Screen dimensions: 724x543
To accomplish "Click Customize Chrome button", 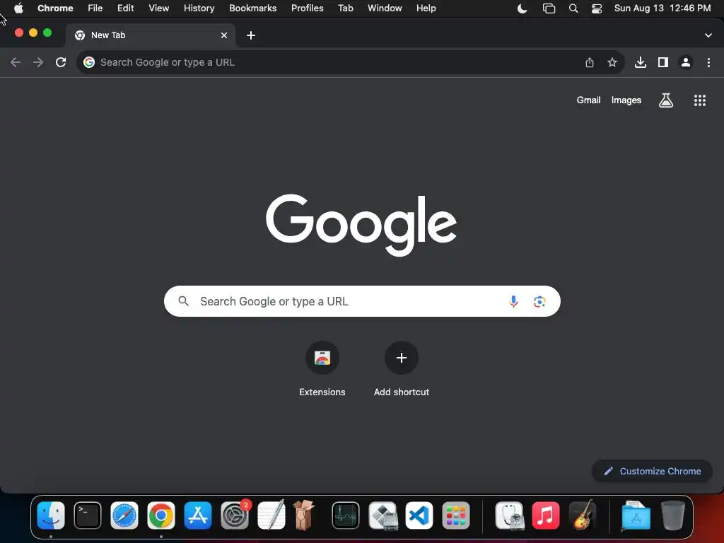I will point(653,471).
